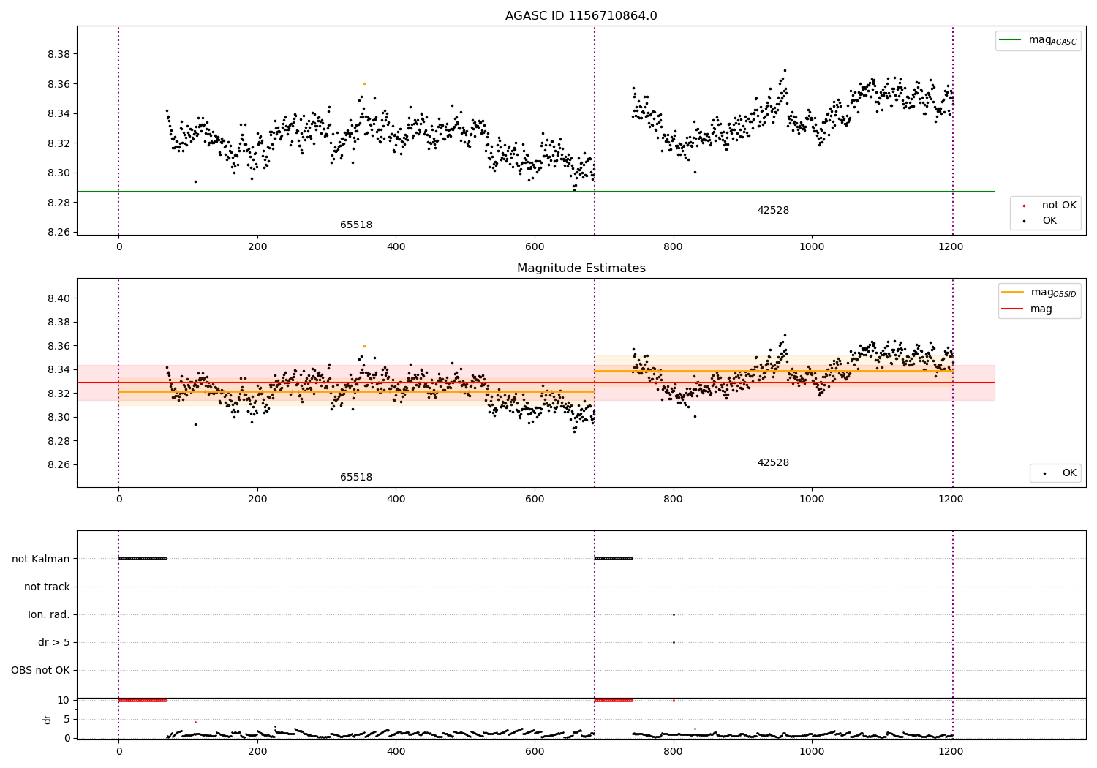Click x tick 1200 of the AGASC ID plot
This screenshot has width=1097, height=768.
tap(951, 247)
